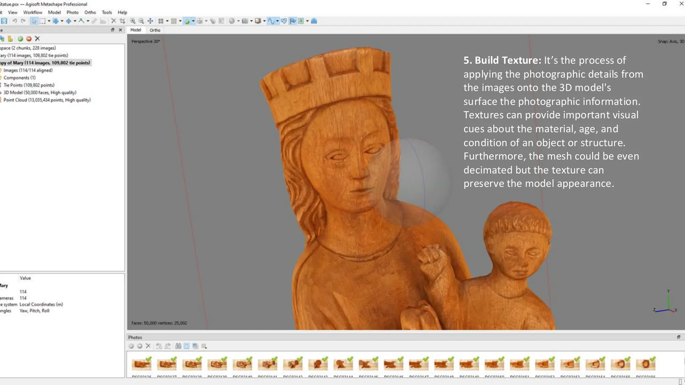Toggle the stacked images button in Photos toolbar
The width and height of the screenshot is (685, 385).
pos(195,346)
